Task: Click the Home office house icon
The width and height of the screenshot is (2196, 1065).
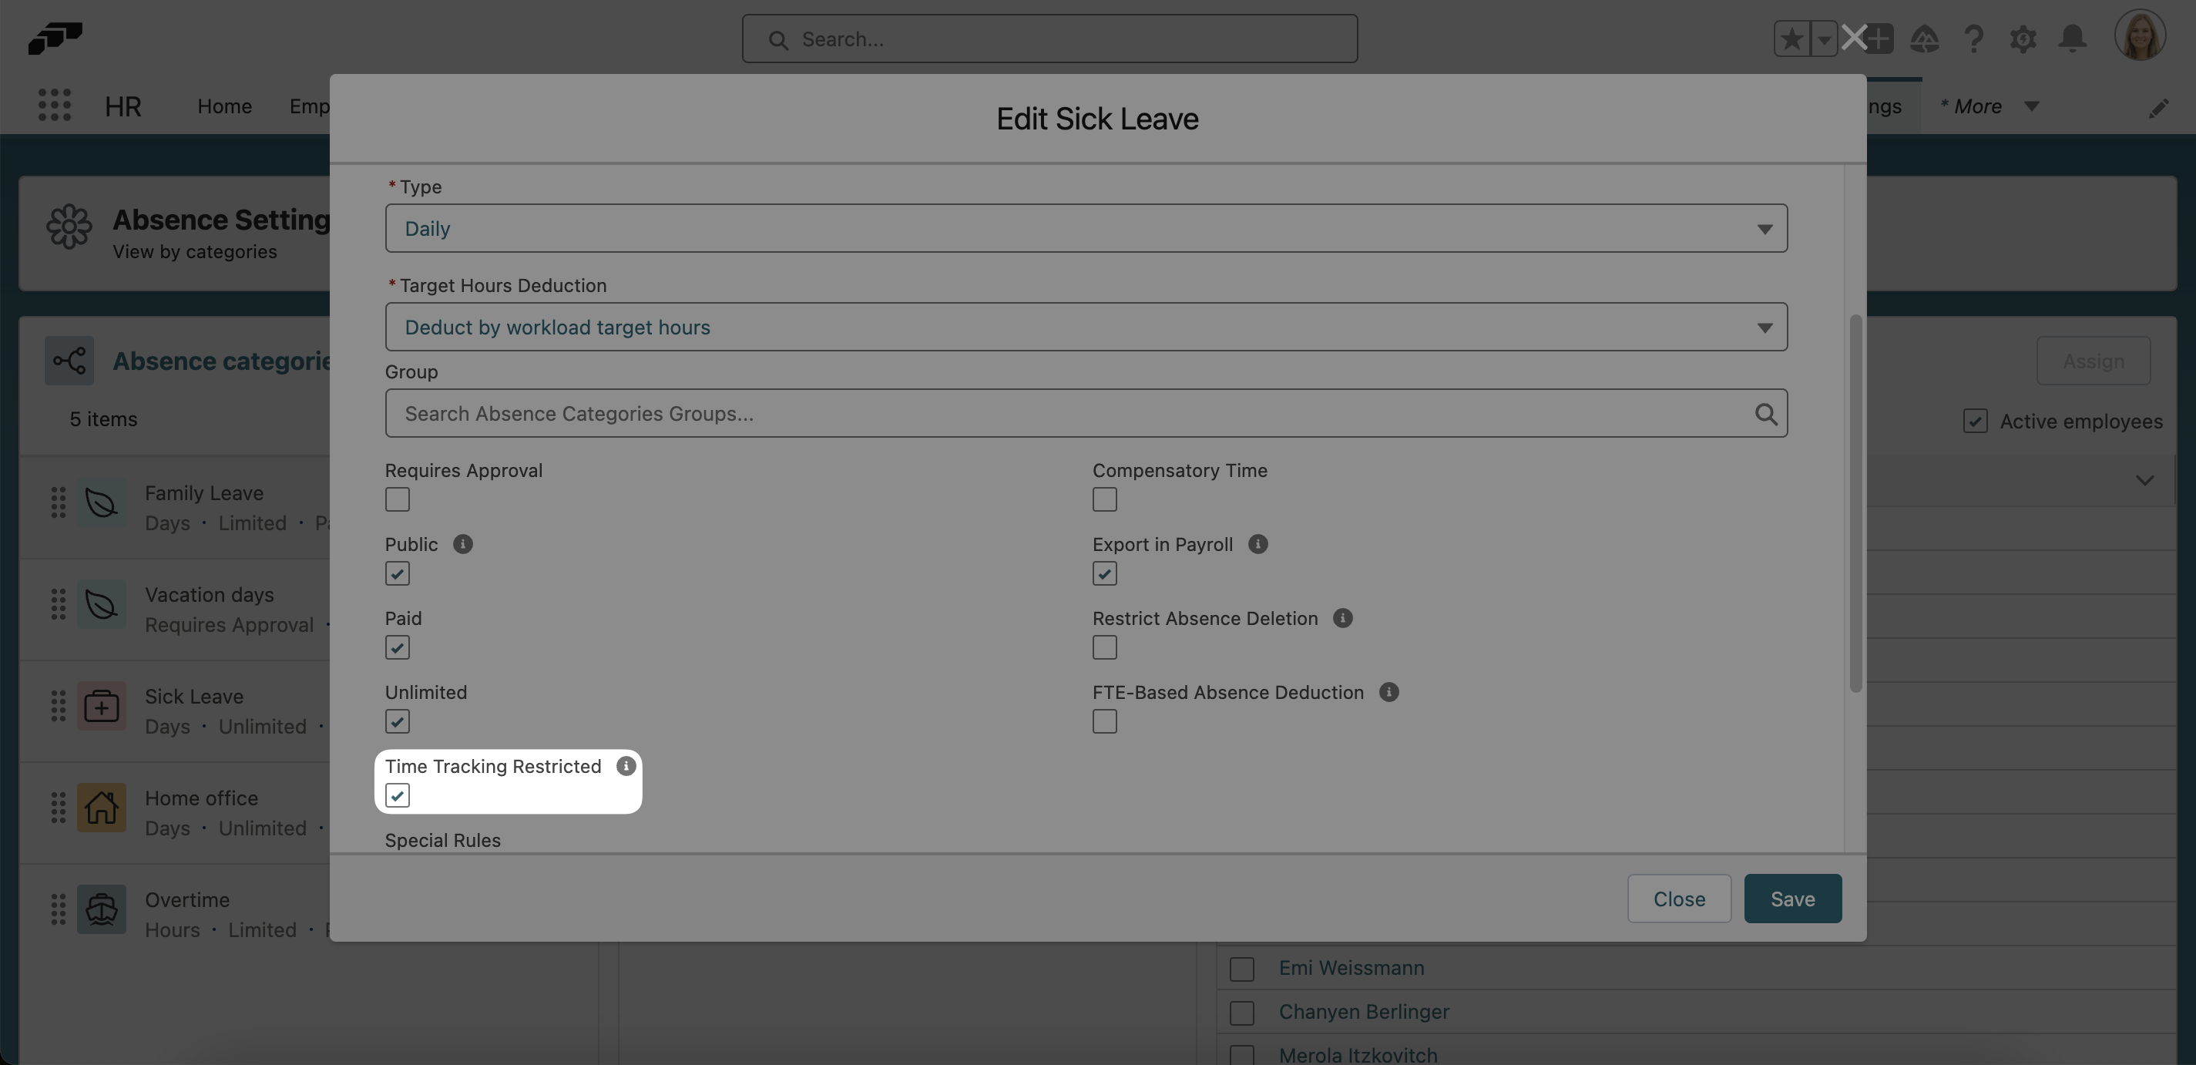Action: 101,808
